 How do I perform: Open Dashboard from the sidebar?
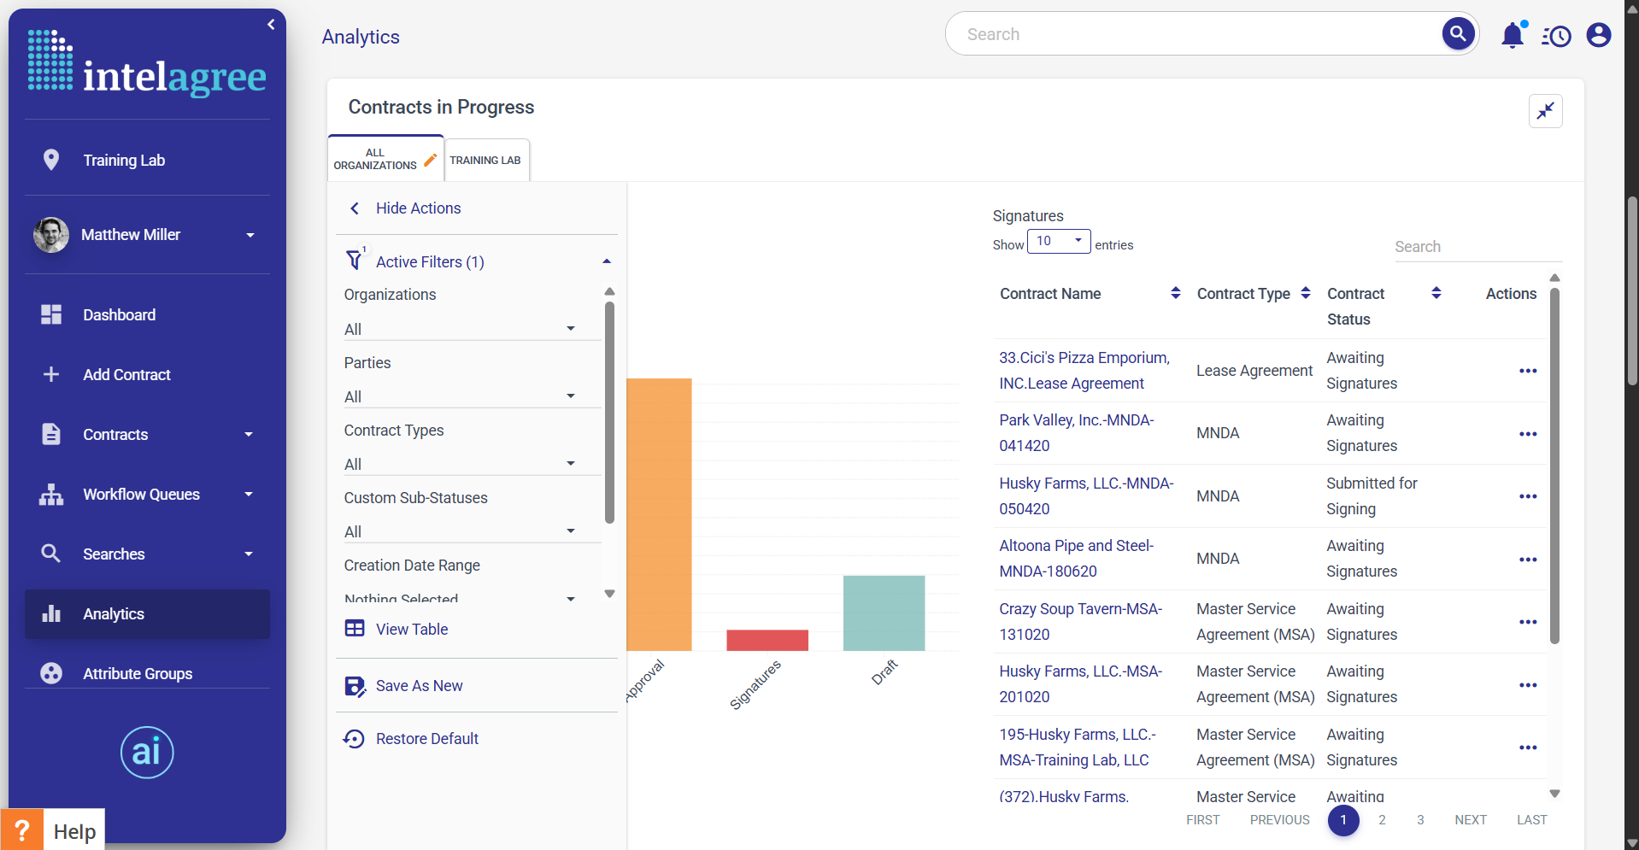click(x=119, y=315)
